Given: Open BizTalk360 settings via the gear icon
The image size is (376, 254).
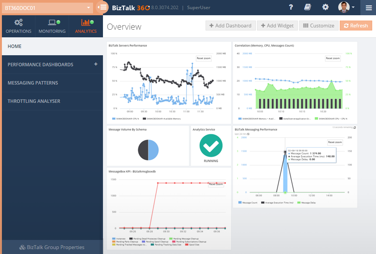Looking at the screenshot, I should (x=325, y=7).
